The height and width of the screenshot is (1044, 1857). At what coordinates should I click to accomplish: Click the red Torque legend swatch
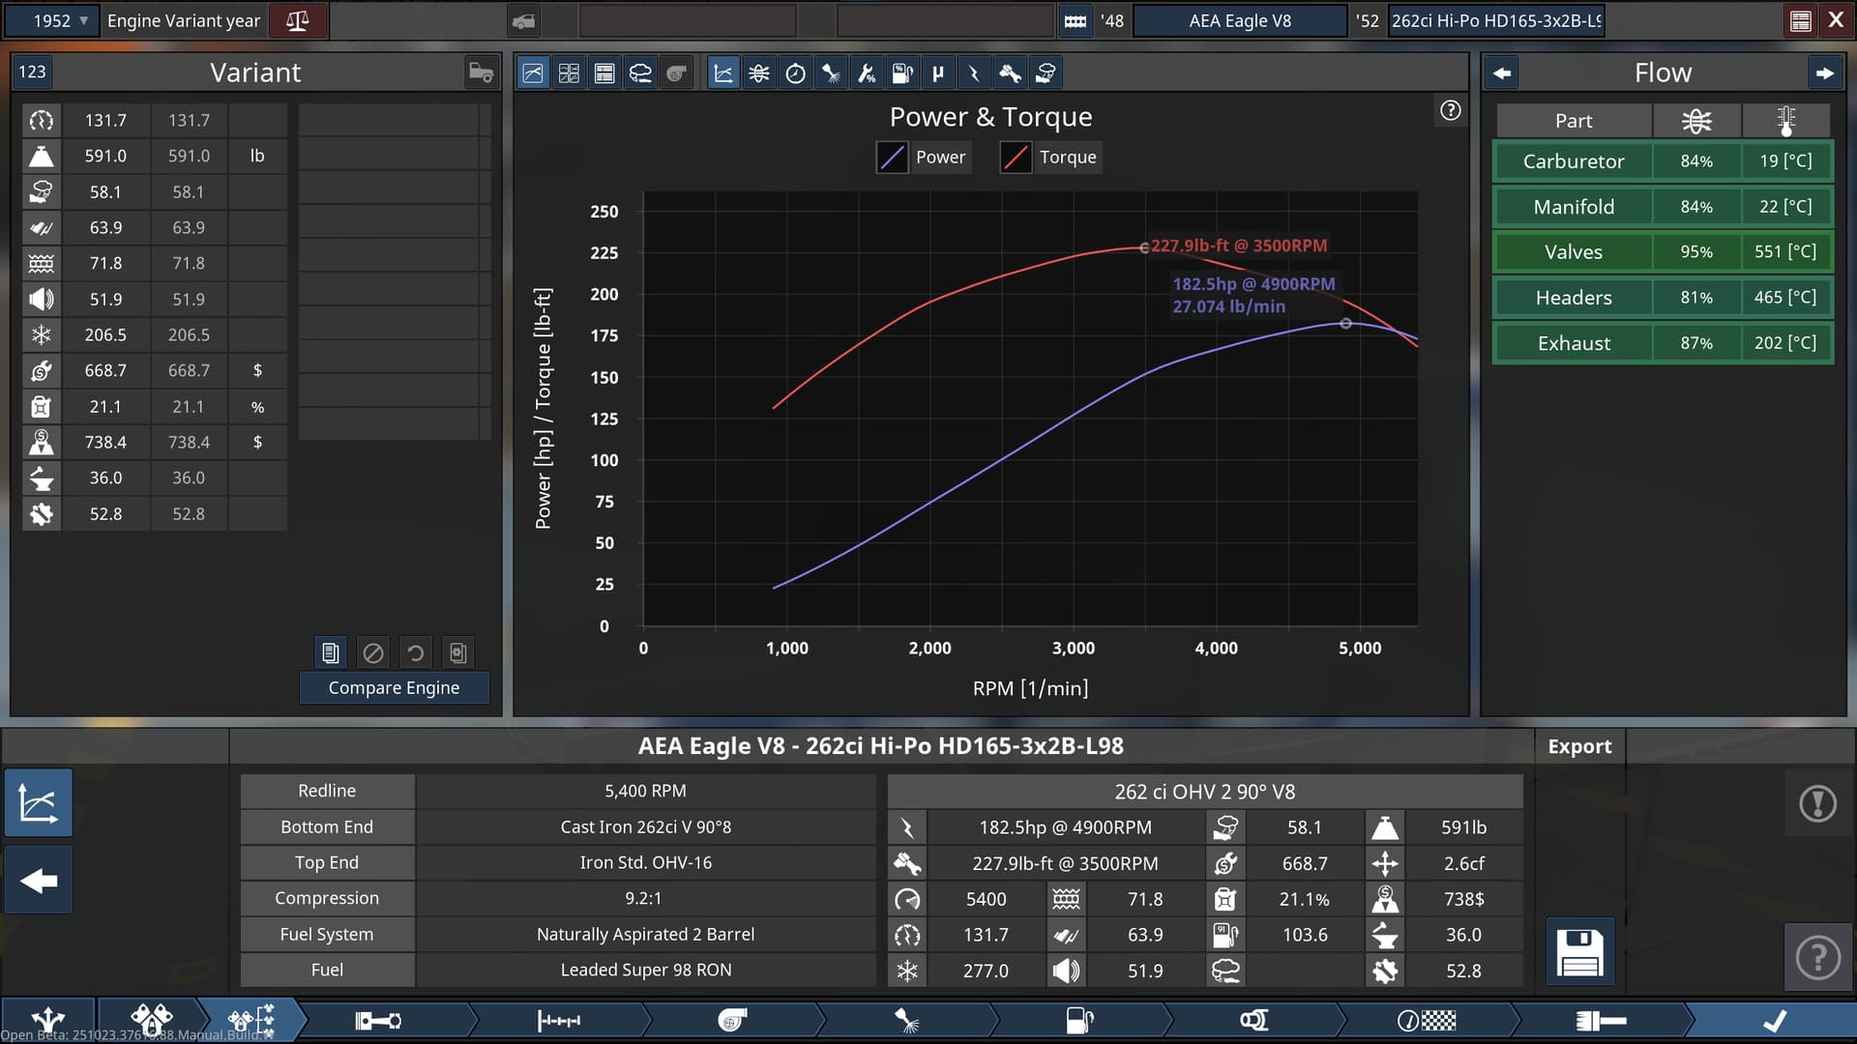point(1016,158)
